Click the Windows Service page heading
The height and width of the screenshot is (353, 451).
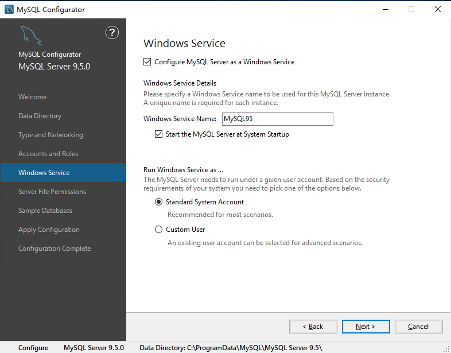point(184,44)
